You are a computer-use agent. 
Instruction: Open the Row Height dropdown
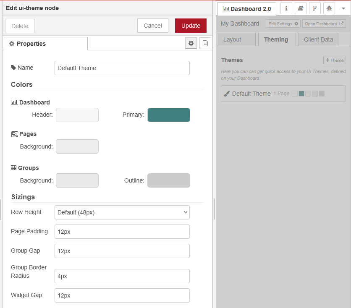(122, 212)
